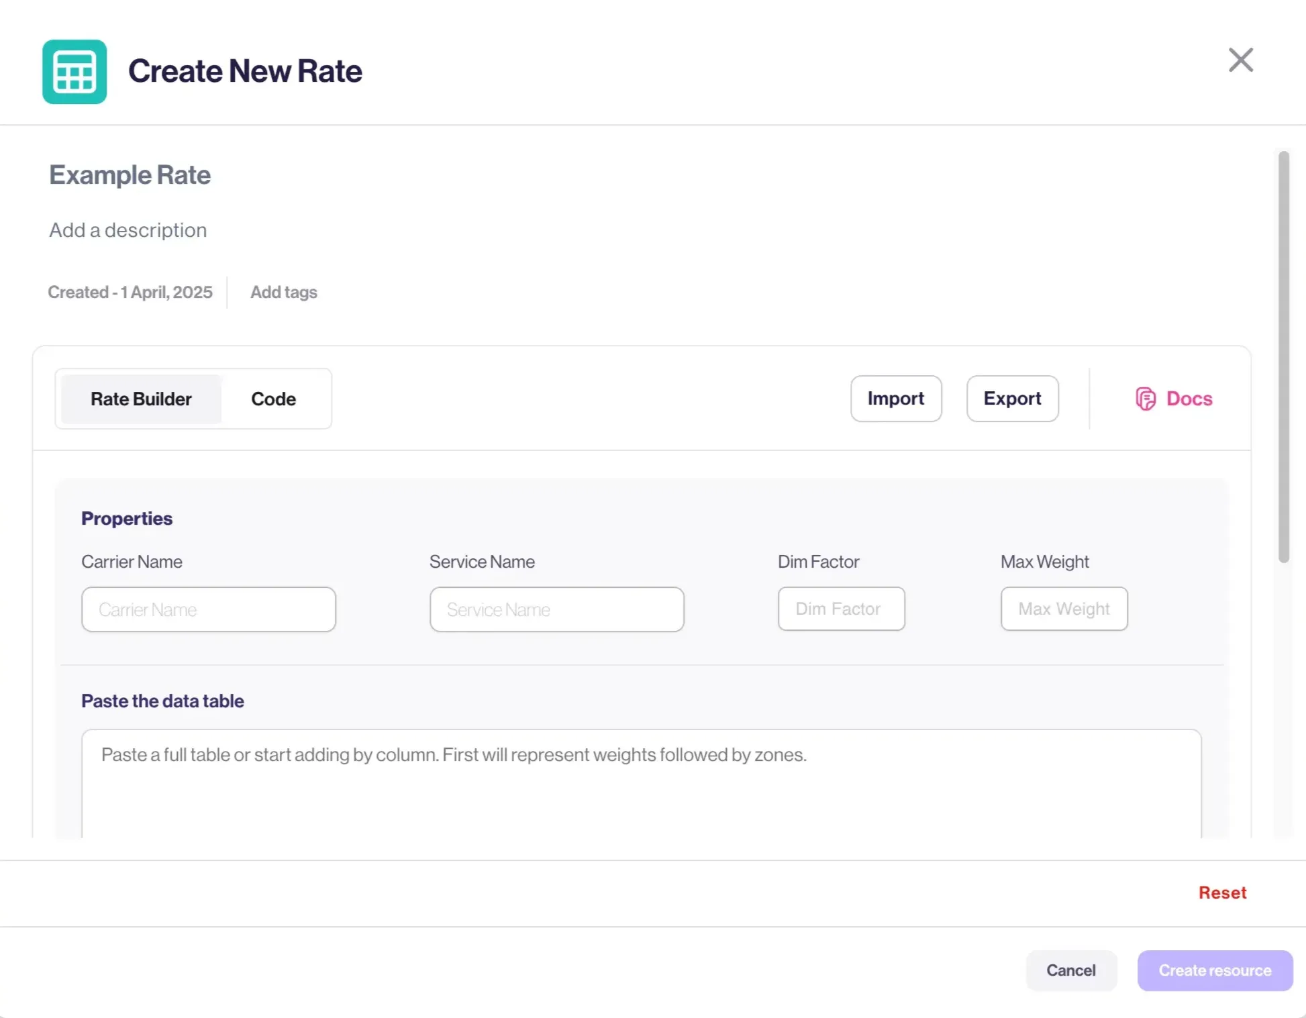The height and width of the screenshot is (1018, 1306).
Task: Focus the Service Name input
Action: point(557,609)
